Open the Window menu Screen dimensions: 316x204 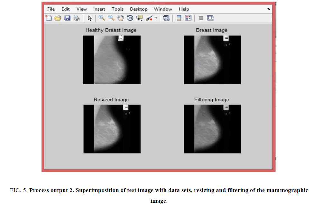point(163,9)
